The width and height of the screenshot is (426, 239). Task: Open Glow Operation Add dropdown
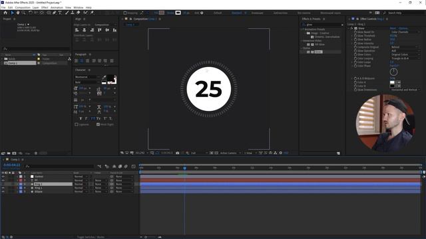click(405, 50)
